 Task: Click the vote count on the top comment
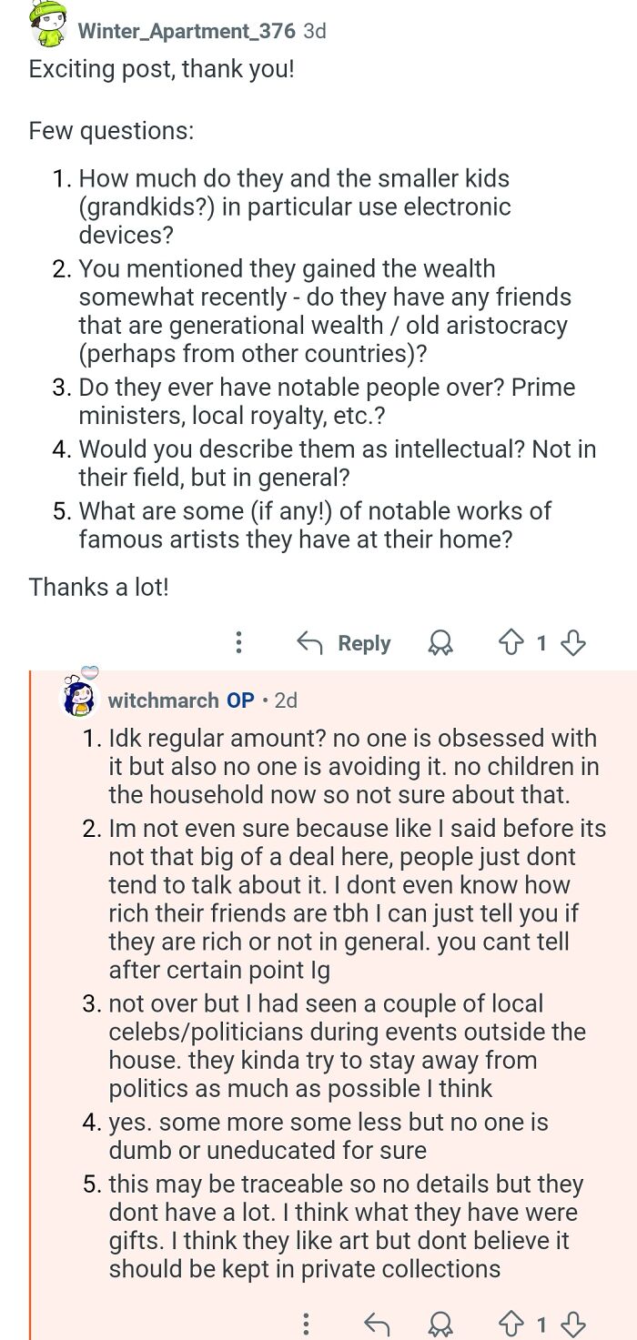[x=542, y=643]
